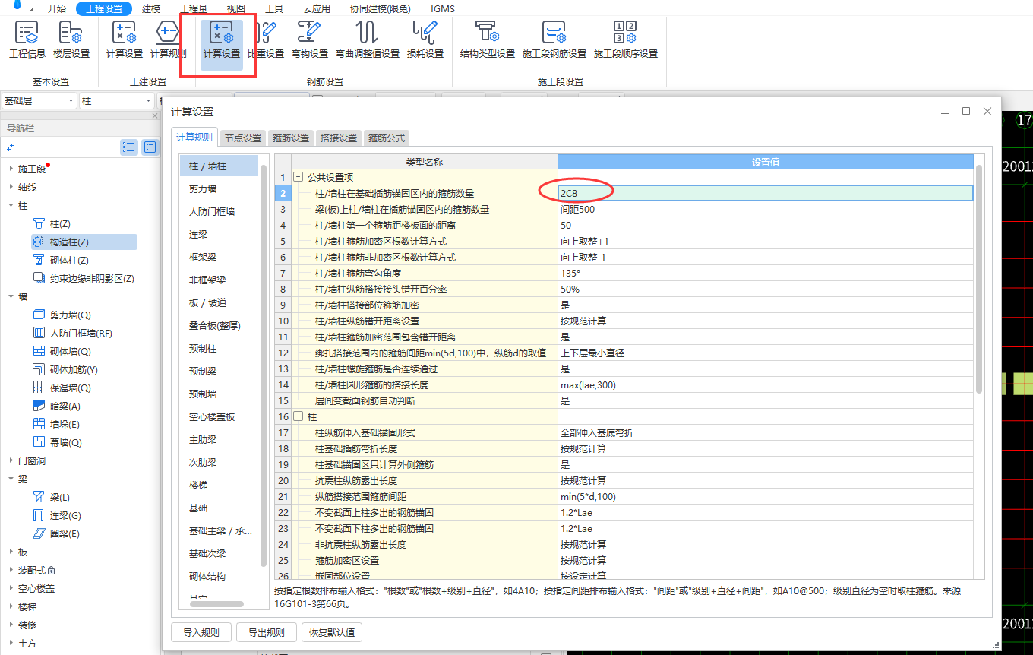The width and height of the screenshot is (1033, 655).
Task: Collapse the 梁 tree node
Action: [11, 479]
